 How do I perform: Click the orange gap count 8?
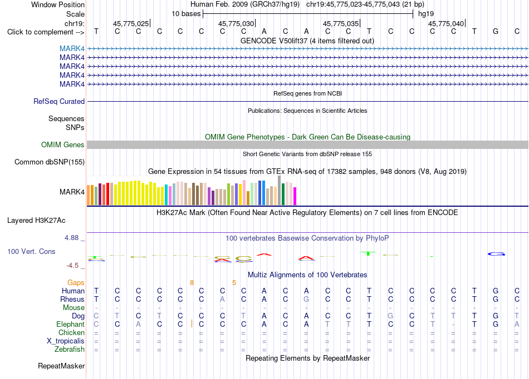(x=192, y=283)
